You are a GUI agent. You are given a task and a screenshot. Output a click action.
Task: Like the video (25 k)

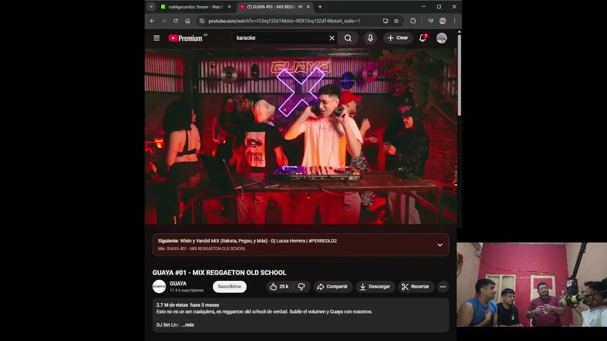pyautogui.click(x=279, y=287)
